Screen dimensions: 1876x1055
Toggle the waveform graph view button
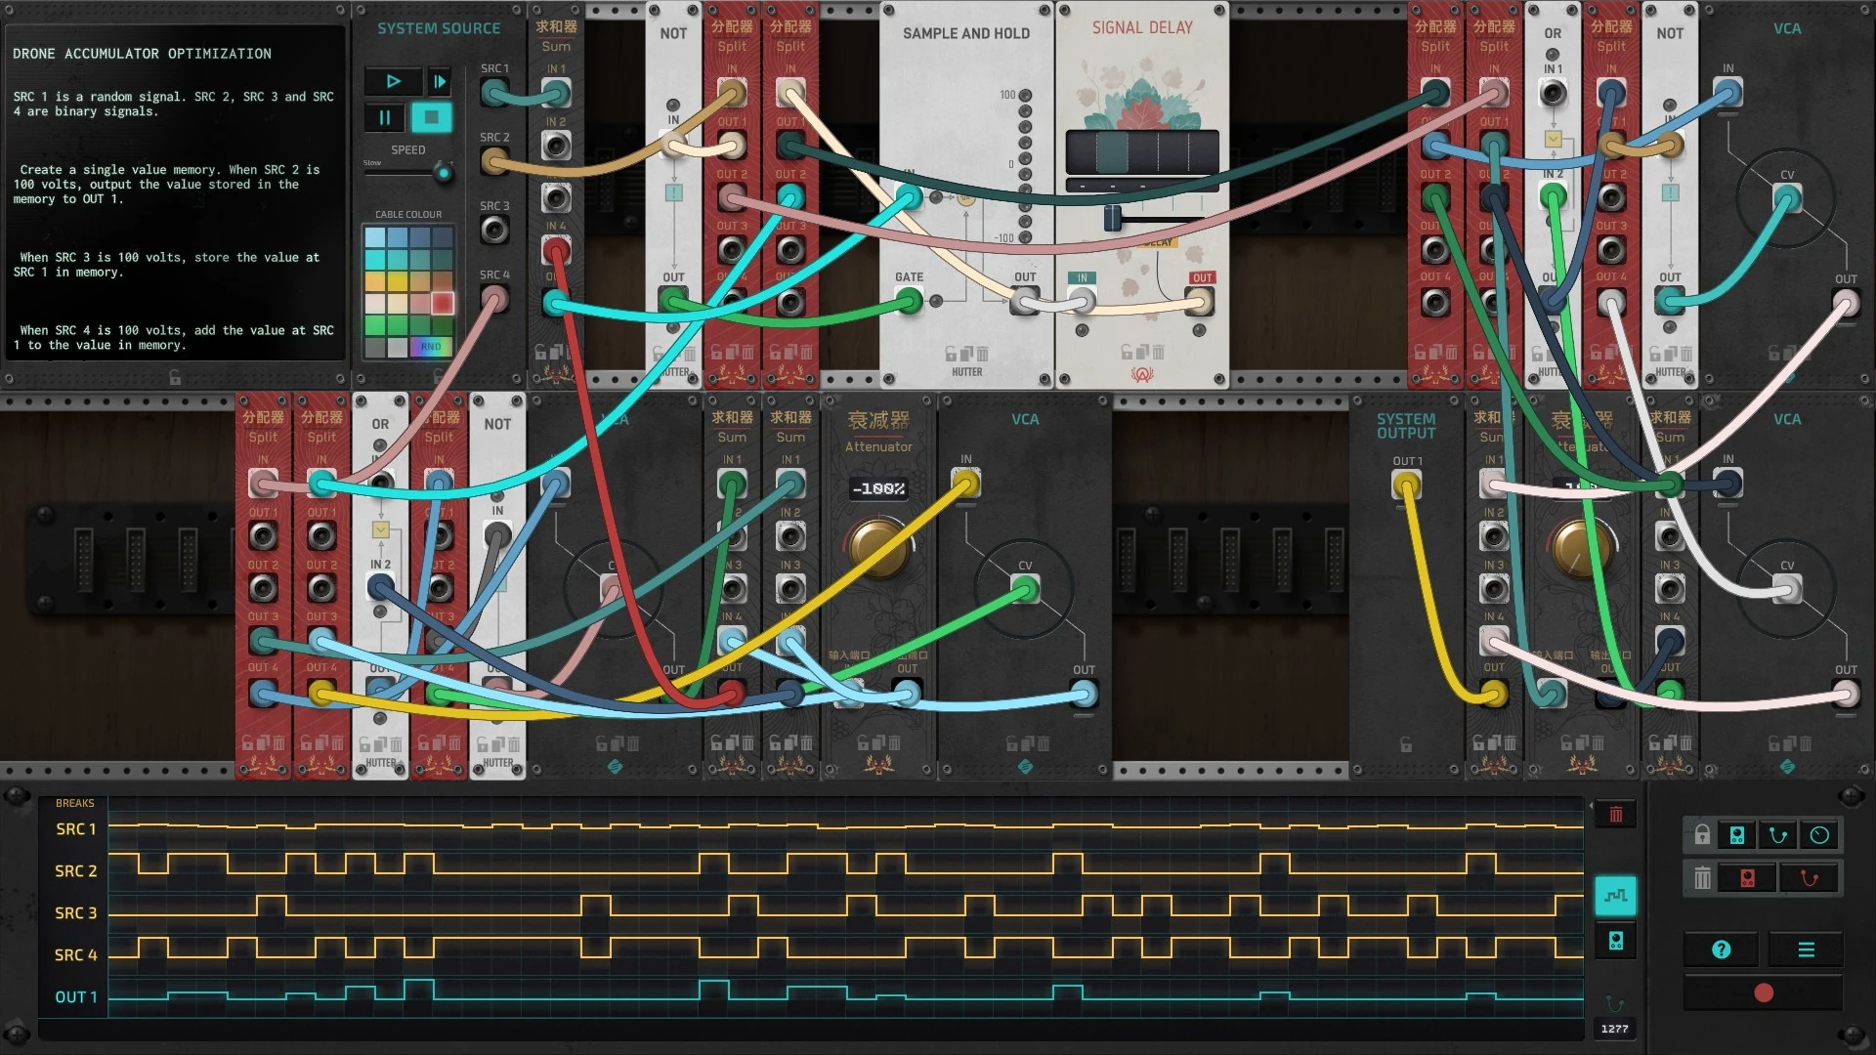(x=1615, y=896)
